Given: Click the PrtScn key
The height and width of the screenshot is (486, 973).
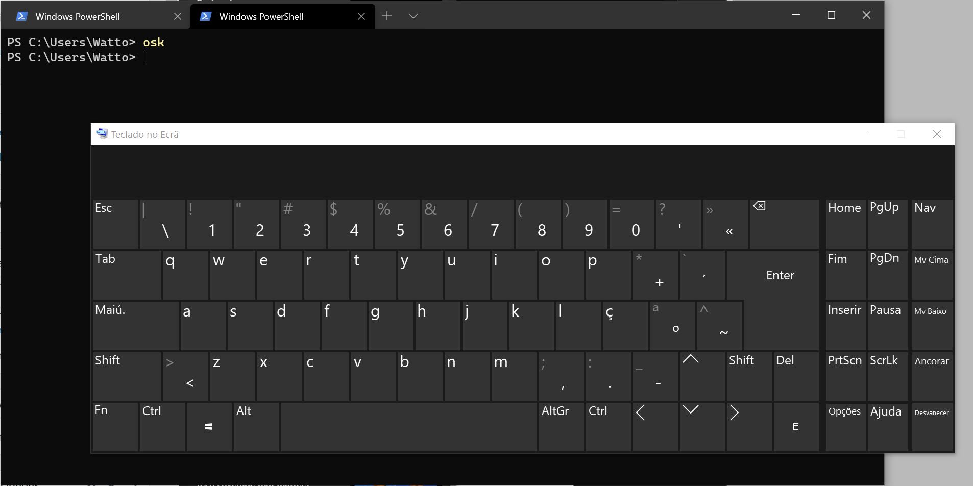Looking at the screenshot, I should [x=845, y=376].
